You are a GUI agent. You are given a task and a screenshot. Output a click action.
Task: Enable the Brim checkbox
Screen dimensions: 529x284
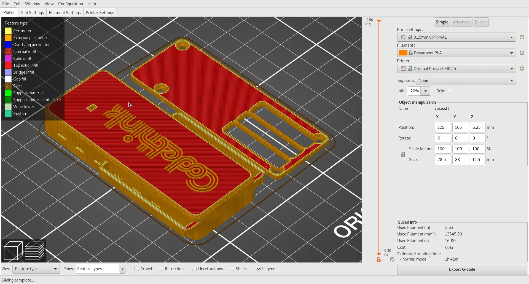[450, 91]
